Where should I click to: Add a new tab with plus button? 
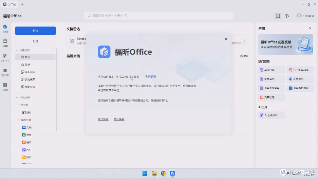click(22, 4)
